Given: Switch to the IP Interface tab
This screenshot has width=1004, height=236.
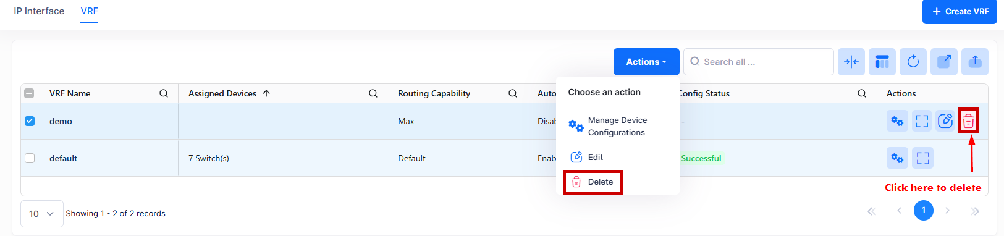Looking at the screenshot, I should click(39, 11).
